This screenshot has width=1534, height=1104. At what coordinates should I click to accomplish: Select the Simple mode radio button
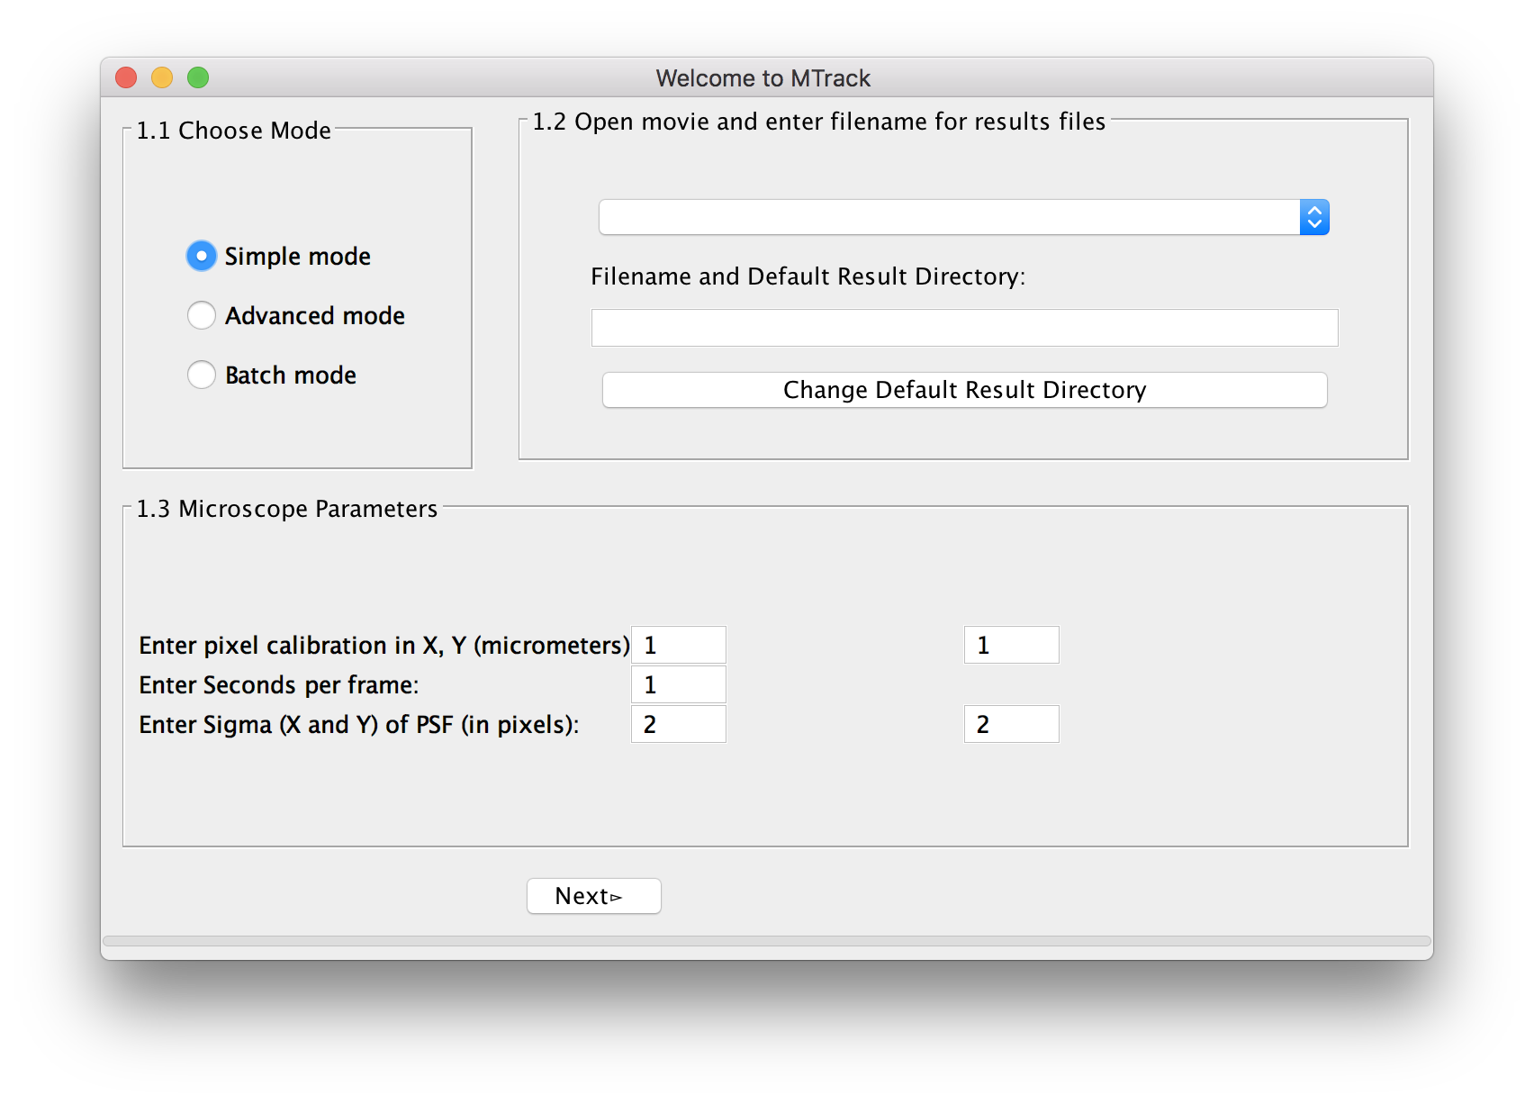point(202,256)
